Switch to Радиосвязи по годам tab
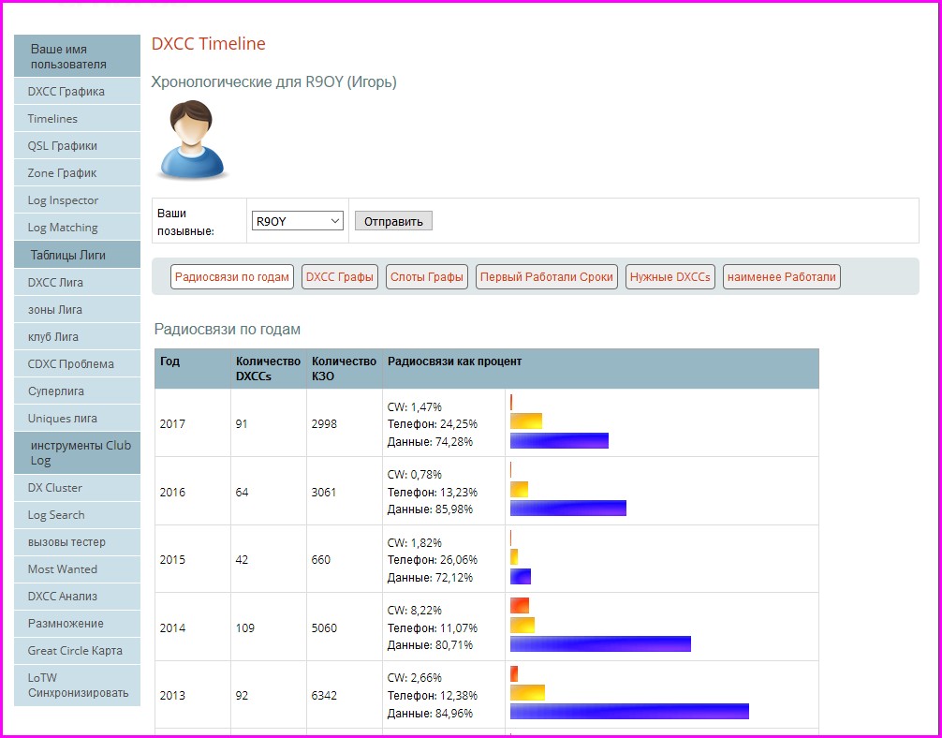The image size is (942, 738). pyautogui.click(x=232, y=277)
